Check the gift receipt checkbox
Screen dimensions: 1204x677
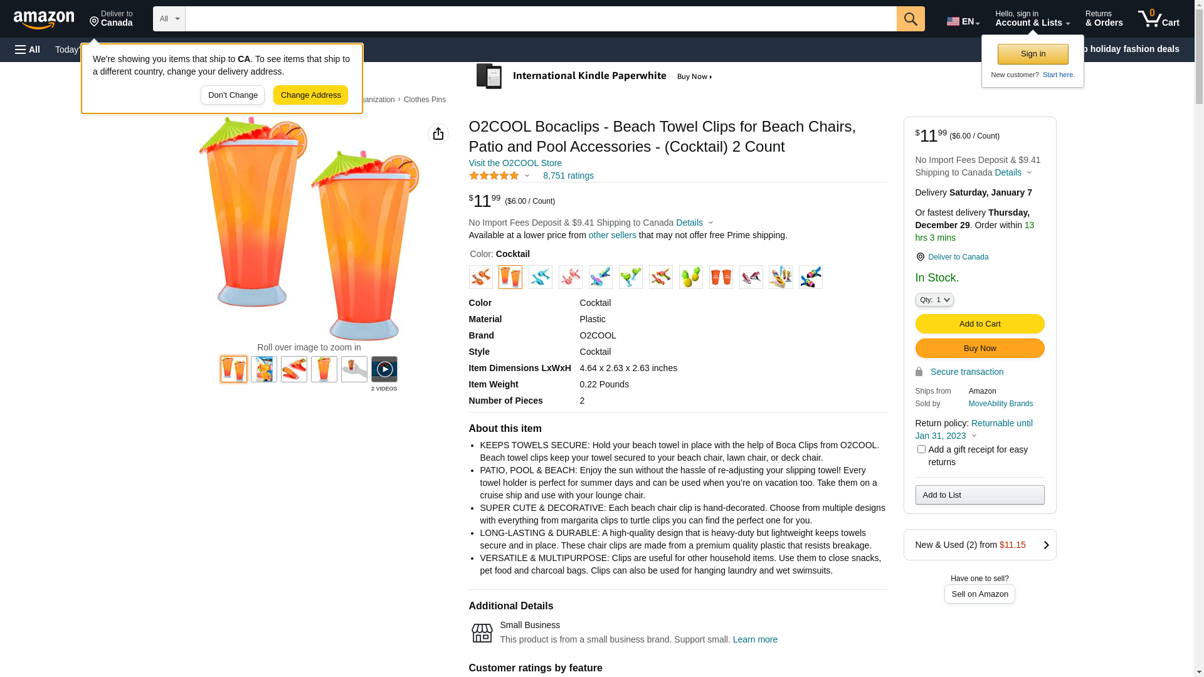click(x=921, y=449)
